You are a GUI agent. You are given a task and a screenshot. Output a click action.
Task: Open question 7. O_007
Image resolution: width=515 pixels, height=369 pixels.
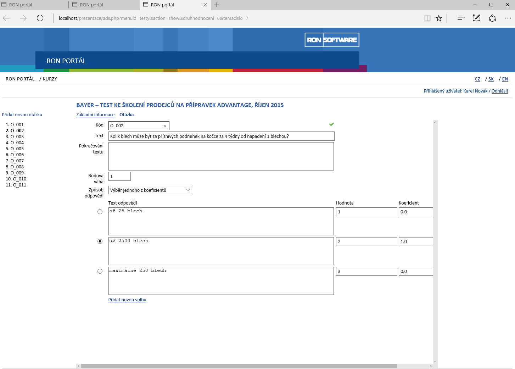point(15,161)
